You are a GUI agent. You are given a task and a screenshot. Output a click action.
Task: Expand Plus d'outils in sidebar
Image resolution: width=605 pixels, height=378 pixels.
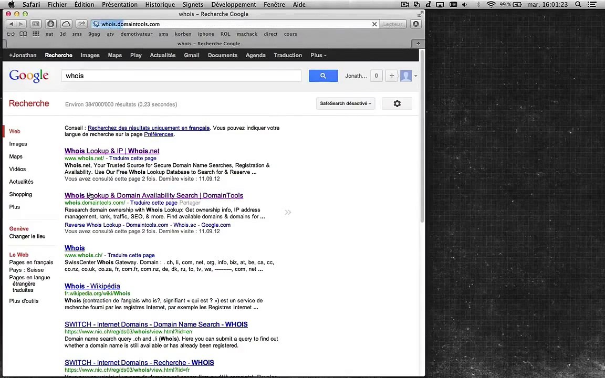(x=24, y=301)
